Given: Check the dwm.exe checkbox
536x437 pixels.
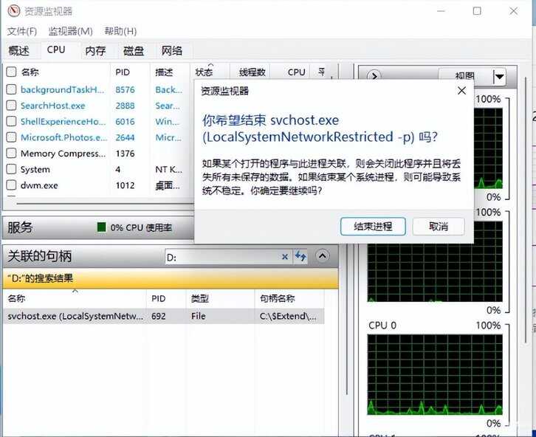Looking at the screenshot, I should pos(11,185).
